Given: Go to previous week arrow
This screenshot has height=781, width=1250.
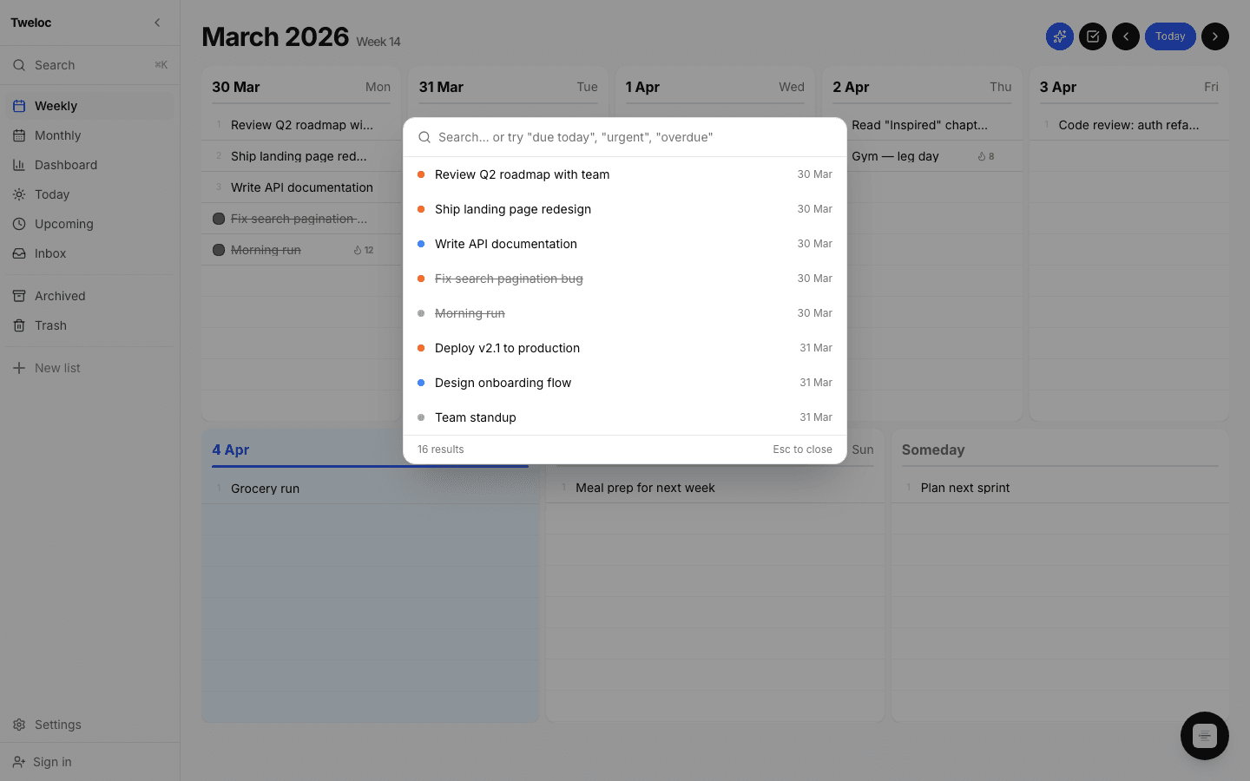Looking at the screenshot, I should pyautogui.click(x=1126, y=36).
